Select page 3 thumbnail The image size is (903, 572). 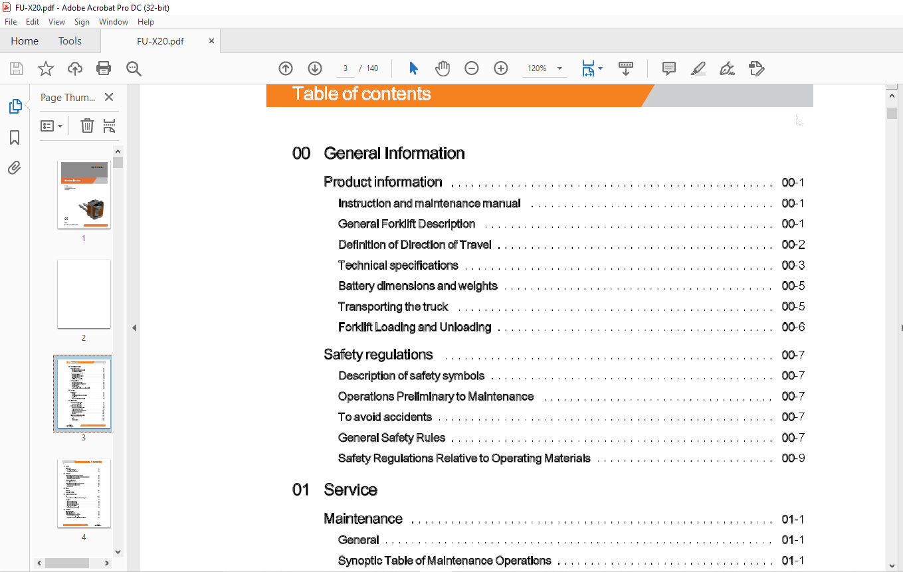(84, 393)
